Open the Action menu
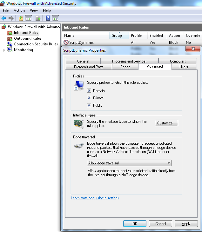Screen dimensions: 202x232 [x=19, y=10]
